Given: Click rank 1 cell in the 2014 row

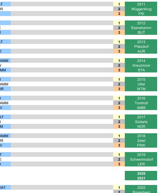Looking at the screenshot, I should click(119, 61).
